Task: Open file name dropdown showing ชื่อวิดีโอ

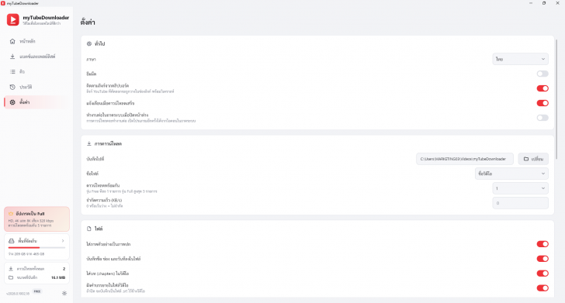Action: 511,174
